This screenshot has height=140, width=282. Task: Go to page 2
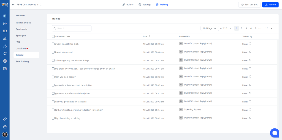[241, 28]
